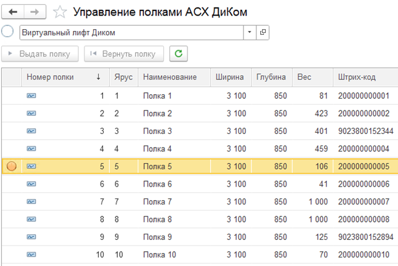
Task: Add page to favorites with star icon
Action: pos(60,12)
